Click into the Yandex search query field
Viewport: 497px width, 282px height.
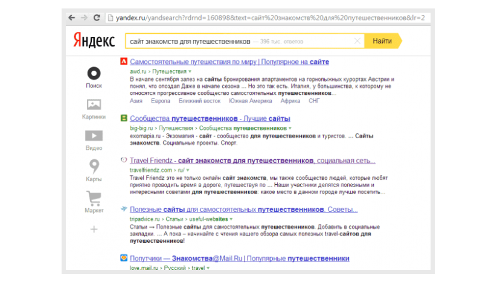tap(244, 41)
